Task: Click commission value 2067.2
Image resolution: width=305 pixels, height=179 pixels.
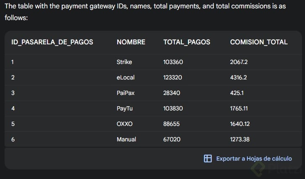Action: [x=239, y=62]
